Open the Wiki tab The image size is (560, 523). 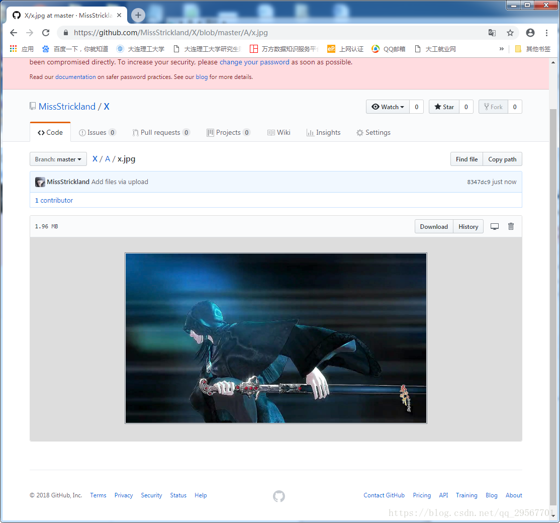(x=279, y=133)
